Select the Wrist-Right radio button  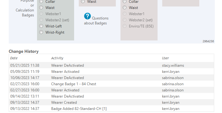tap(41, 32)
